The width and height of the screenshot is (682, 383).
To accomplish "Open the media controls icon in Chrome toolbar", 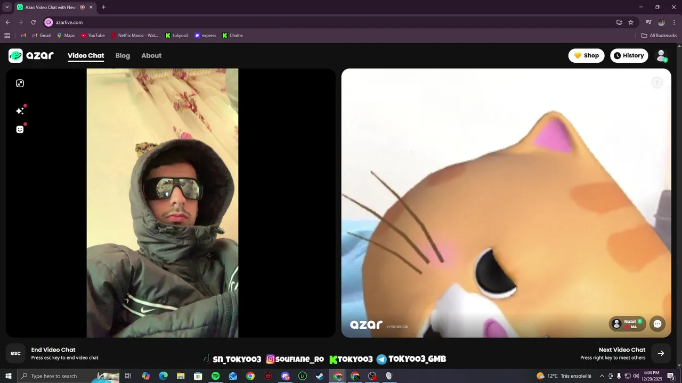I will 648,22.
